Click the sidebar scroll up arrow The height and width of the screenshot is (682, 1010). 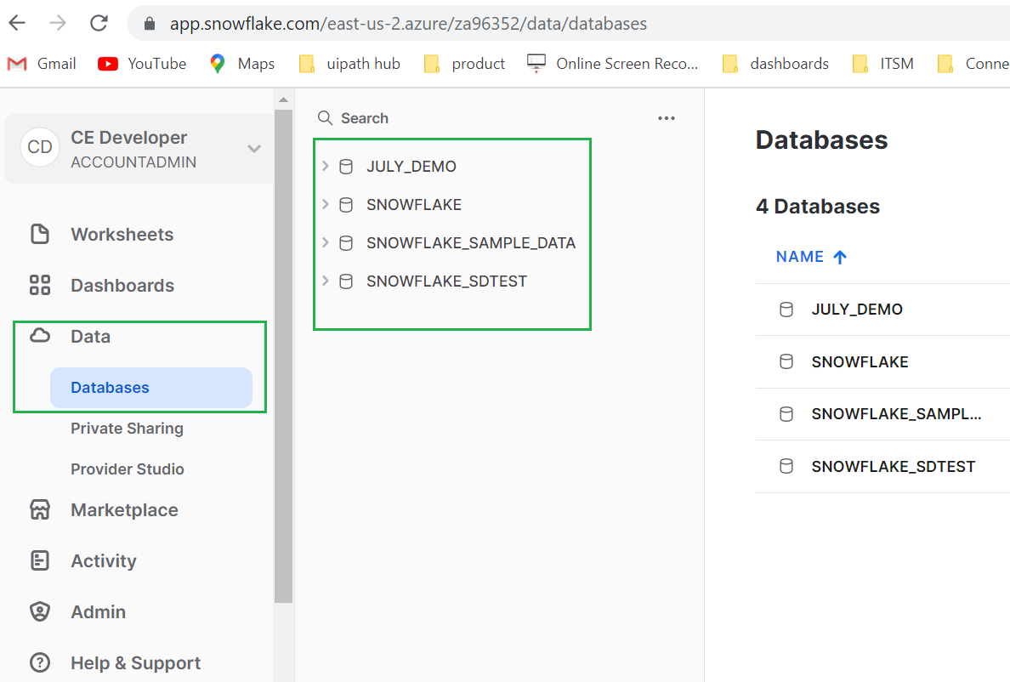point(283,99)
